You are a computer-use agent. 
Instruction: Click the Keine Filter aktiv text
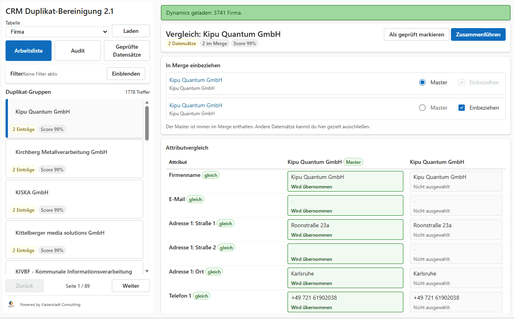tap(40, 74)
